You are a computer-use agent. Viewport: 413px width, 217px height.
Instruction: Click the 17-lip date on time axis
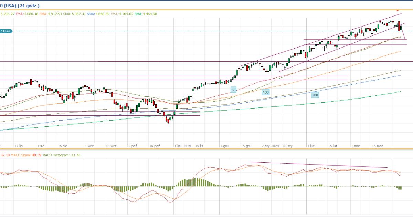[x=19, y=146]
